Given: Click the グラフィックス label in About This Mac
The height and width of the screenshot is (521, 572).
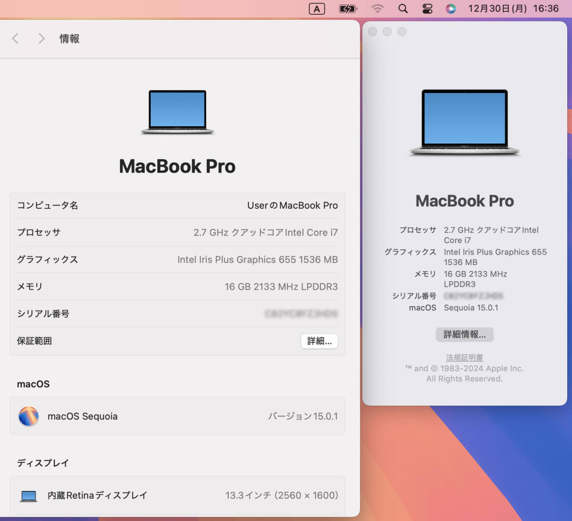Looking at the screenshot, I should pyautogui.click(x=410, y=252).
